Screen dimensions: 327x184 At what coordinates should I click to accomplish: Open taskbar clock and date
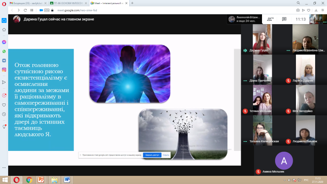pos(318,180)
